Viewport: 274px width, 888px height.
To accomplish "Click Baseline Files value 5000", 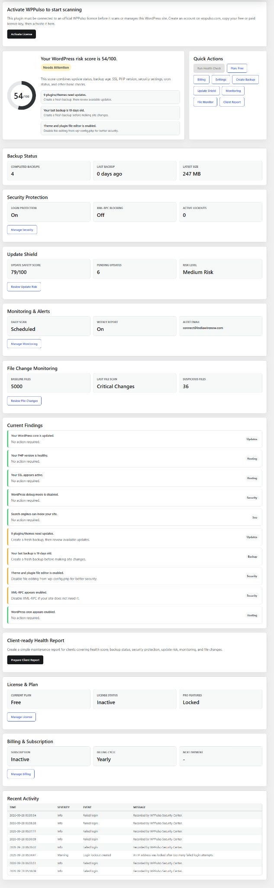I will 17,386.
